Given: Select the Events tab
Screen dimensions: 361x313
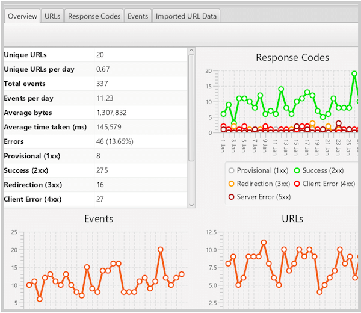Looking at the screenshot, I should (x=138, y=16).
